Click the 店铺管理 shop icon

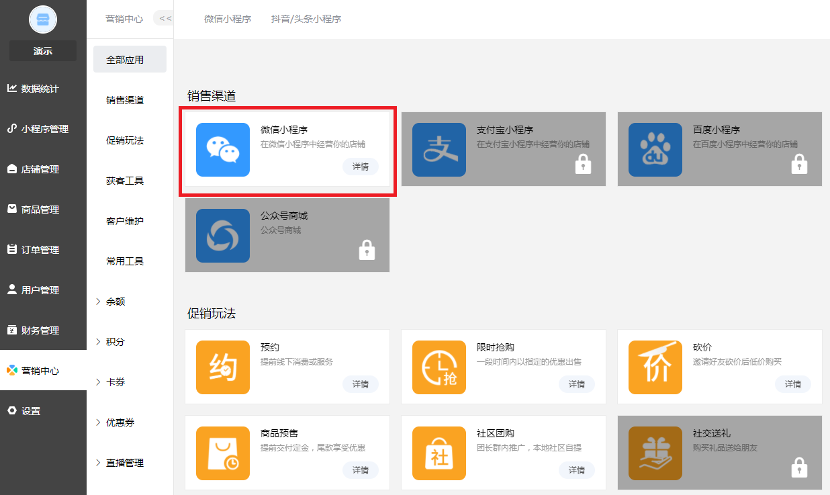(12, 169)
